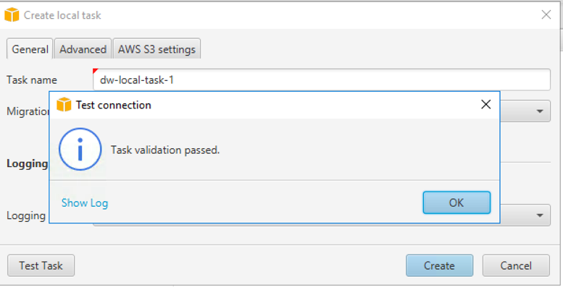563x287 pixels.
Task: Expand the Logging level dropdown arrow
Action: pos(540,215)
